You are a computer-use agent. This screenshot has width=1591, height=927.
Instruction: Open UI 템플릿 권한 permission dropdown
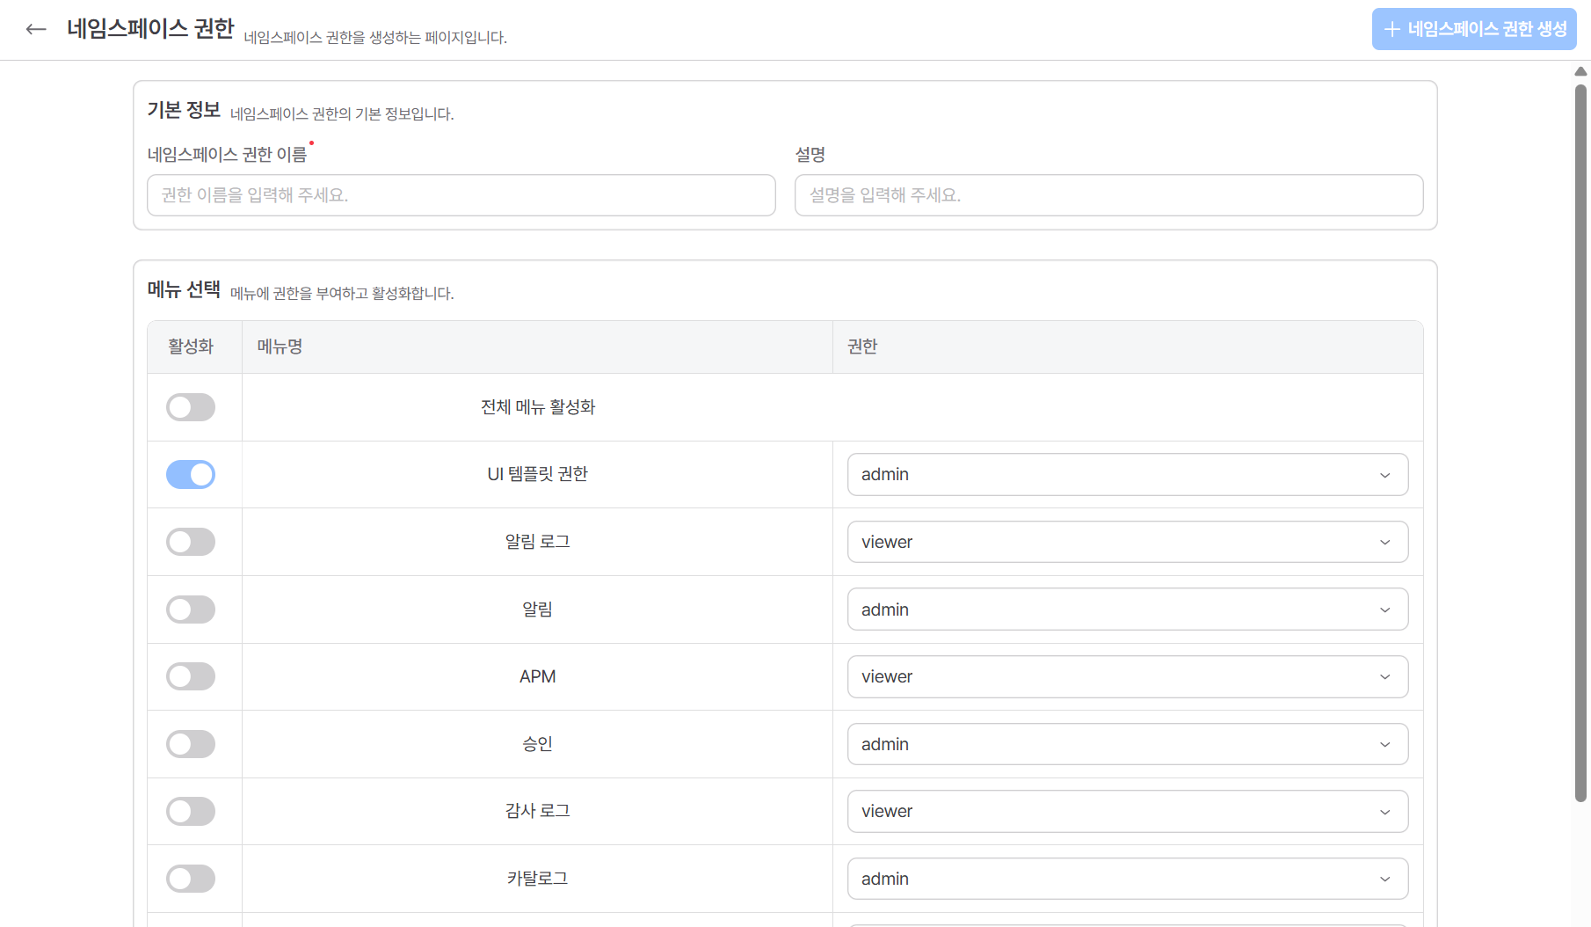tap(1128, 475)
